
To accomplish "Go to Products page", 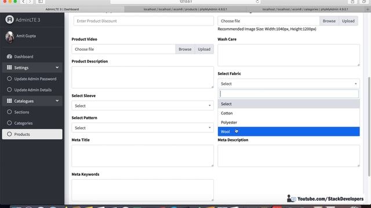I will [x=32, y=134].
